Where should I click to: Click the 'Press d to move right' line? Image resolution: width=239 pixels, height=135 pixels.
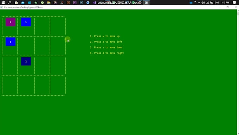point(107,53)
